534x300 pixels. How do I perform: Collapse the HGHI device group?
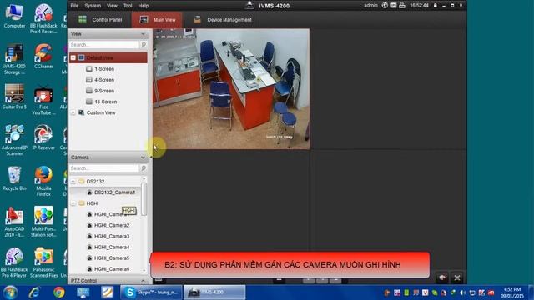pyautogui.click(x=73, y=203)
